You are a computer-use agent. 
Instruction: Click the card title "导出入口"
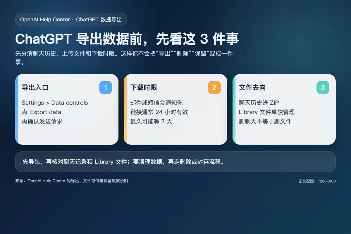click(x=35, y=87)
